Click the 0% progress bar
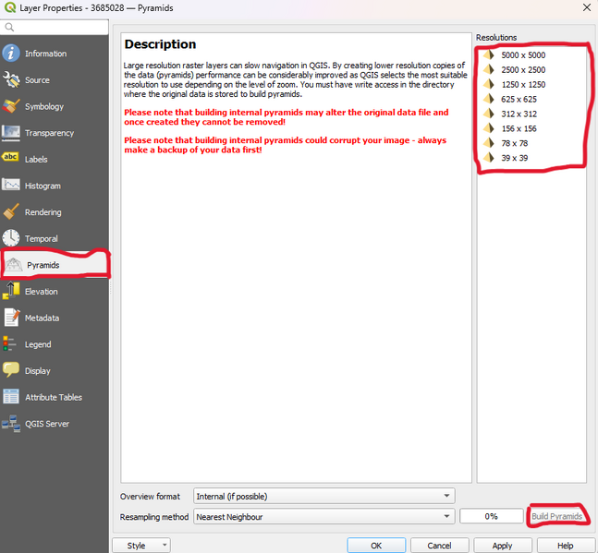The height and width of the screenshot is (553, 598). pos(491,516)
